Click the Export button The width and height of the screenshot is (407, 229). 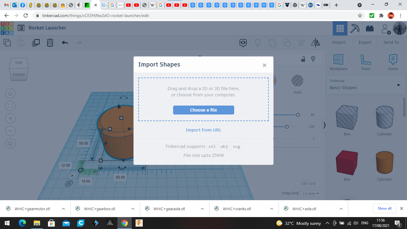[x=365, y=42]
